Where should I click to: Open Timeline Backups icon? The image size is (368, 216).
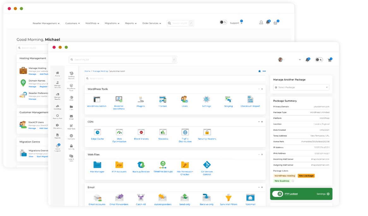point(163,164)
